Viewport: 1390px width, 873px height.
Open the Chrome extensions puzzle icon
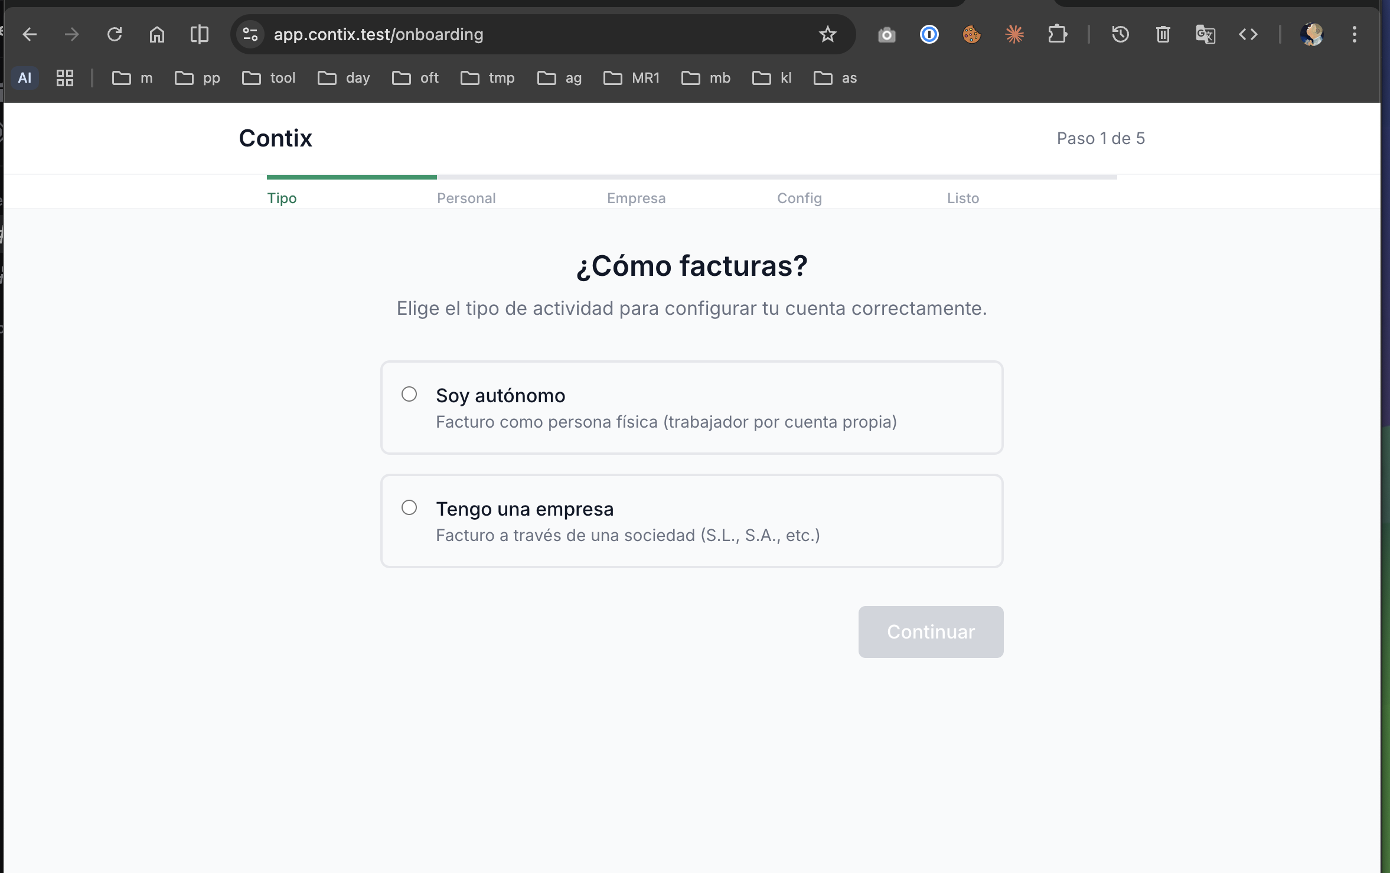(1057, 34)
